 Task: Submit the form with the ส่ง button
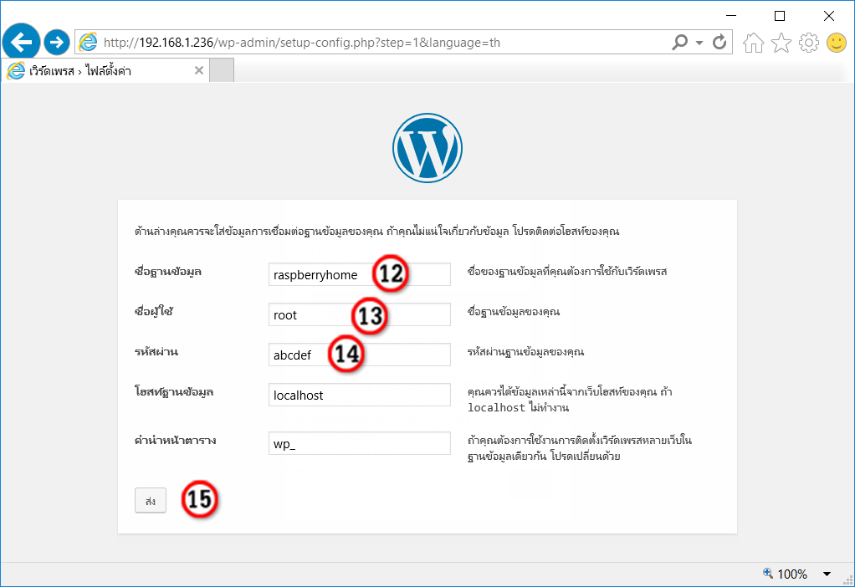click(151, 500)
